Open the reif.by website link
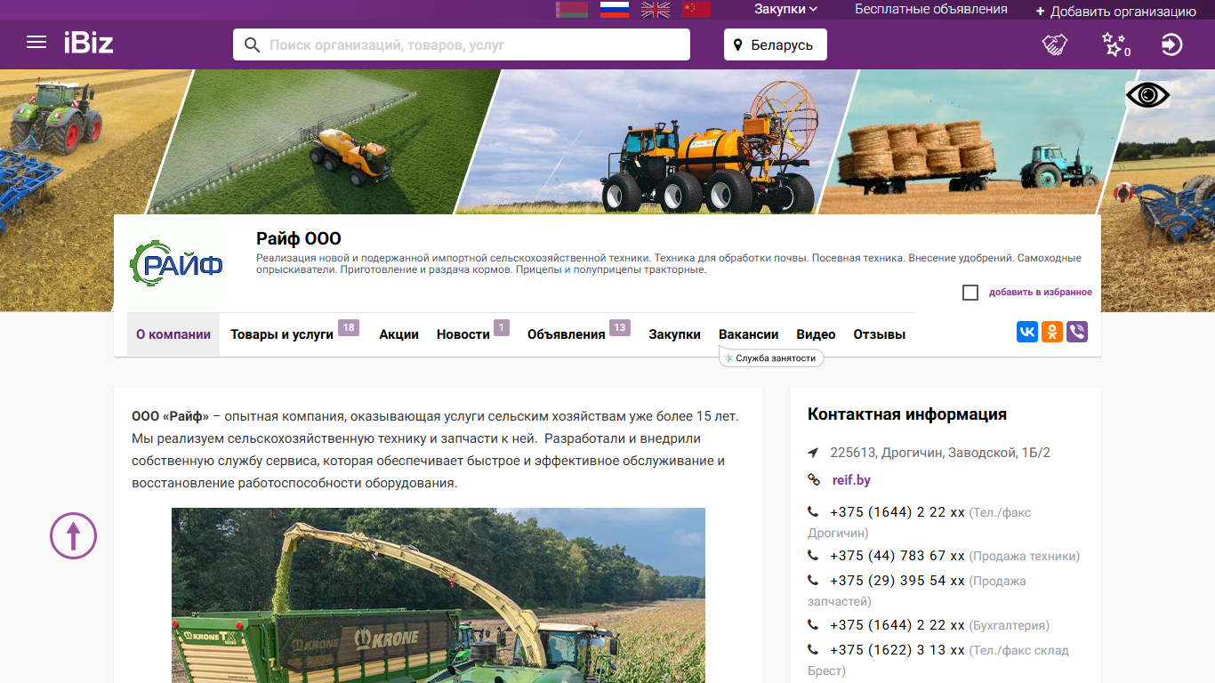 tap(851, 480)
